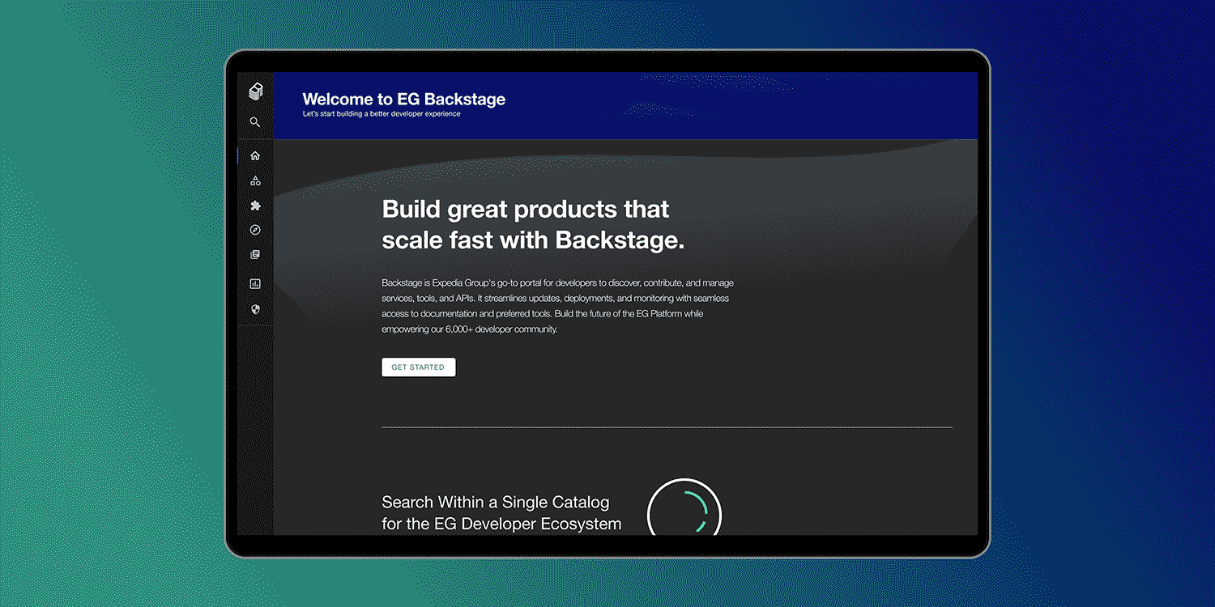Go to Home via the house icon
Viewport: 1215px width, 607px height.
pyautogui.click(x=255, y=155)
